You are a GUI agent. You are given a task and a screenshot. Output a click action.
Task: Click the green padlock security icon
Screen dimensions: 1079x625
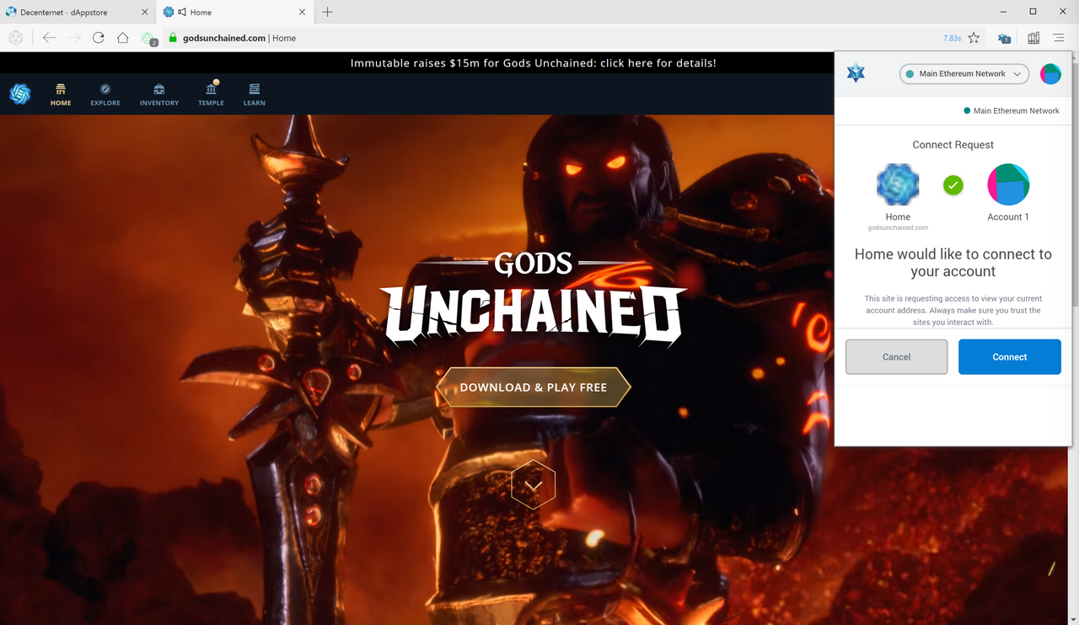point(173,38)
